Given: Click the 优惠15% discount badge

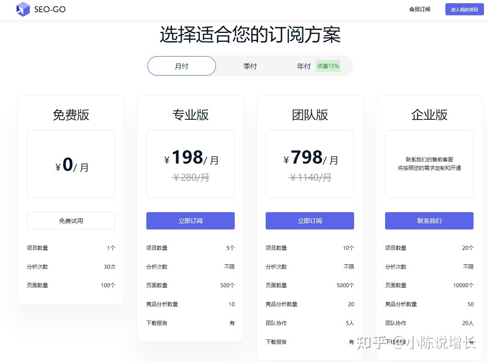Looking at the screenshot, I should [x=328, y=66].
